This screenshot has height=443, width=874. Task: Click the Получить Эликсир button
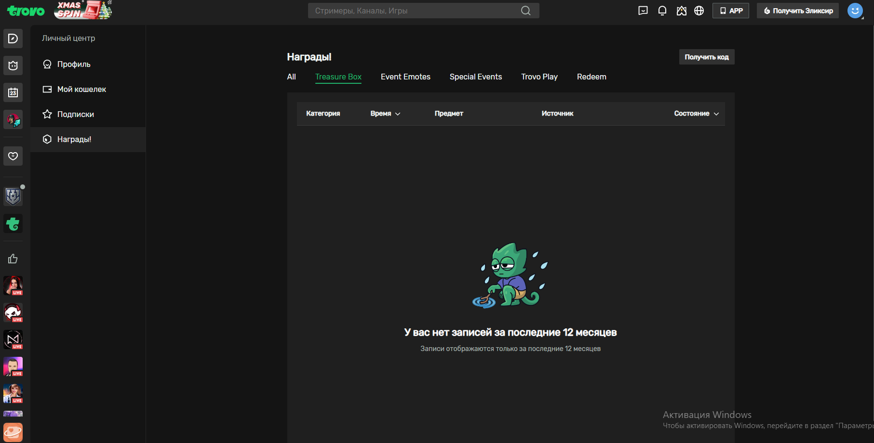(797, 11)
